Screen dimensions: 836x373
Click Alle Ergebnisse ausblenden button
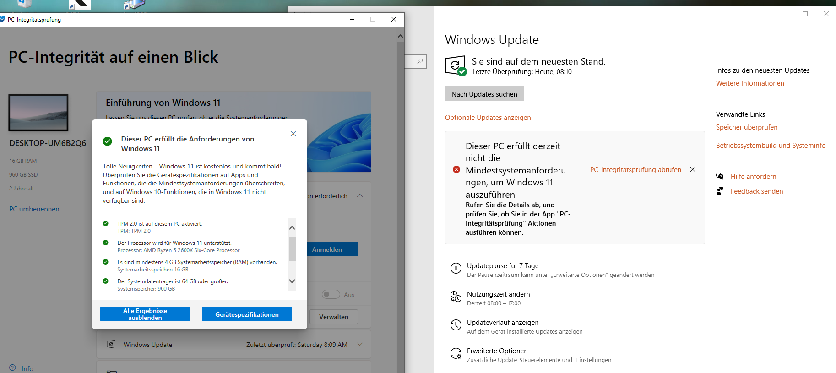coord(145,314)
